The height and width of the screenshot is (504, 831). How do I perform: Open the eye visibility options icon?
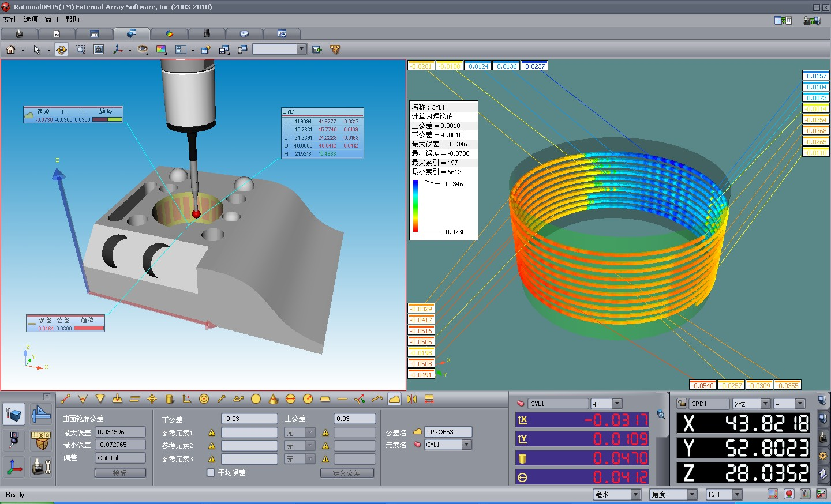point(143,50)
